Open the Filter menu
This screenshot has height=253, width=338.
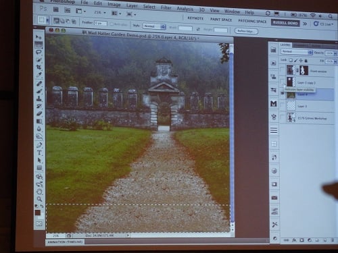[166, 7]
